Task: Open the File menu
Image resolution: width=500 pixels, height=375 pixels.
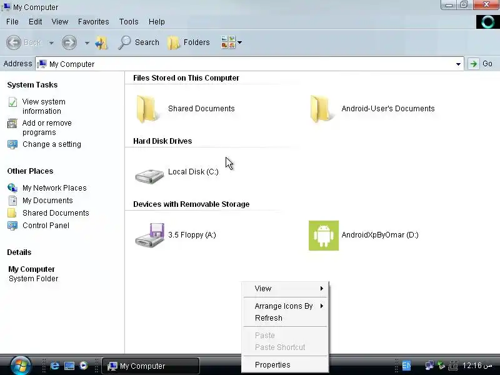Action: pyautogui.click(x=12, y=22)
